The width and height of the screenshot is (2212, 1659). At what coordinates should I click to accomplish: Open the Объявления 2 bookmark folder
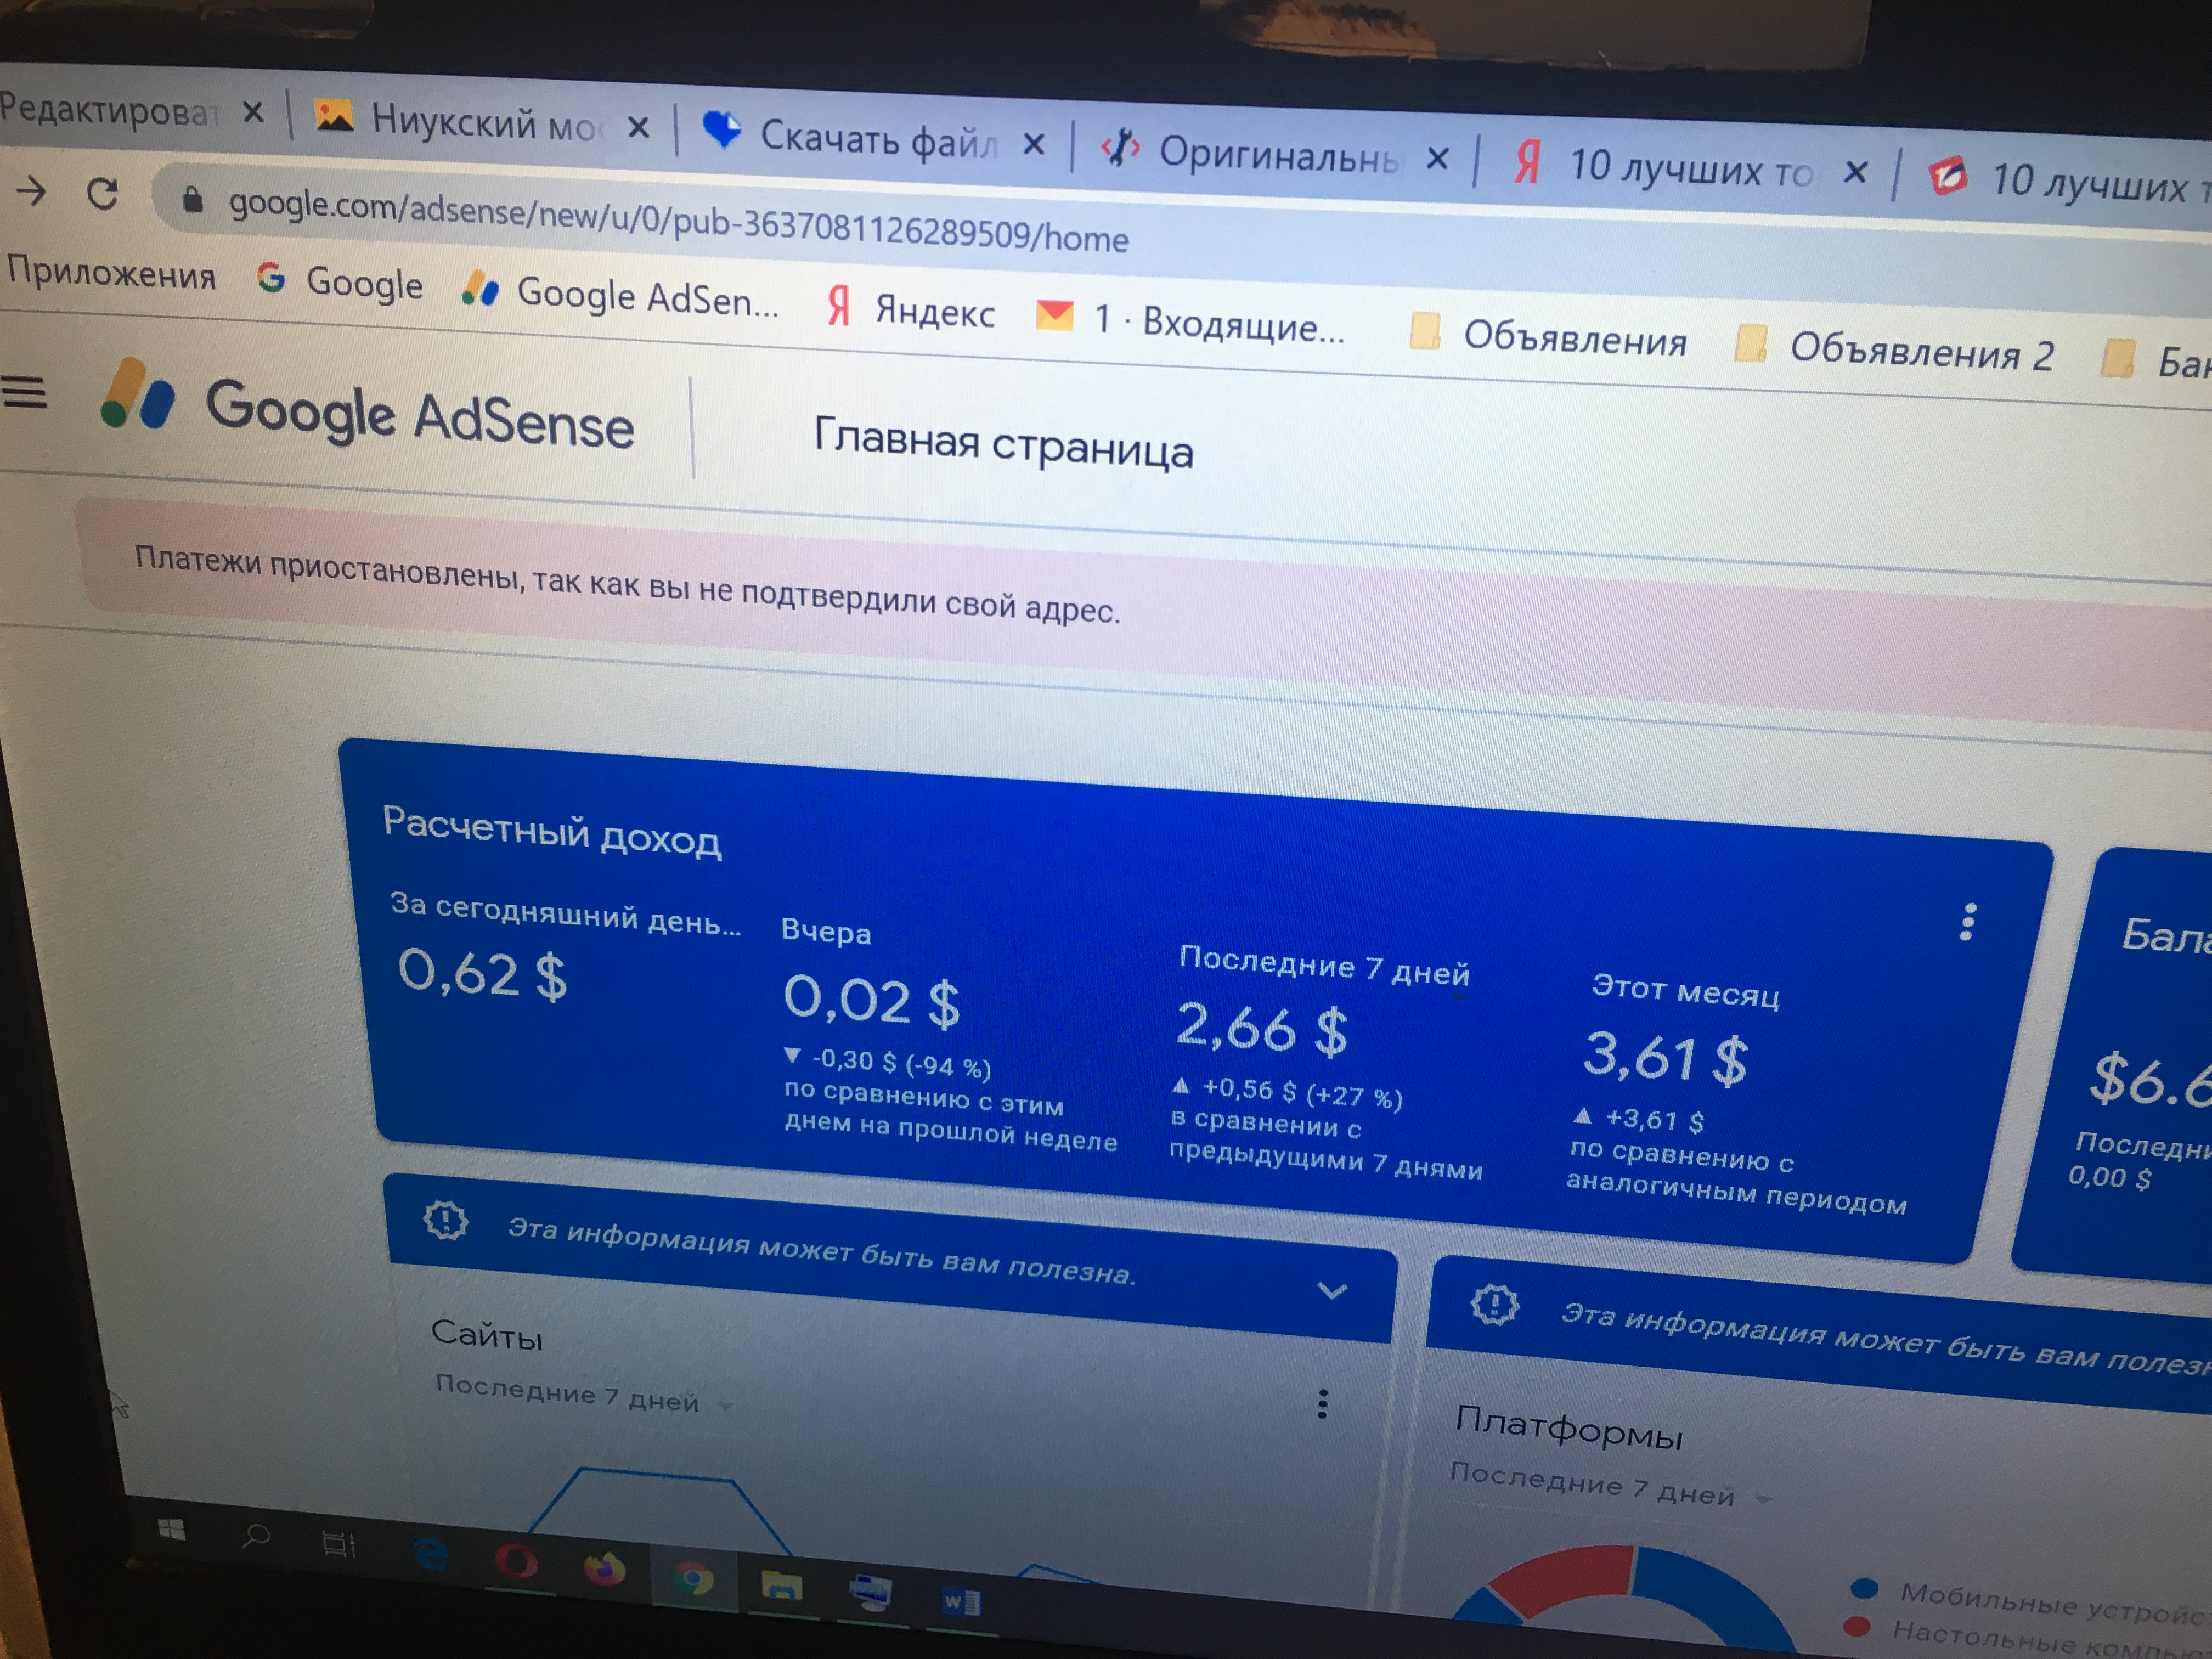[x=1894, y=350]
